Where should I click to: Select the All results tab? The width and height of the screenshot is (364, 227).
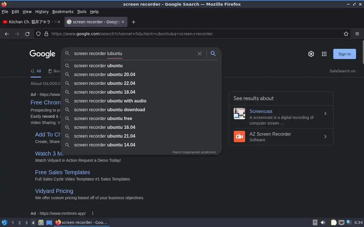coord(36,71)
